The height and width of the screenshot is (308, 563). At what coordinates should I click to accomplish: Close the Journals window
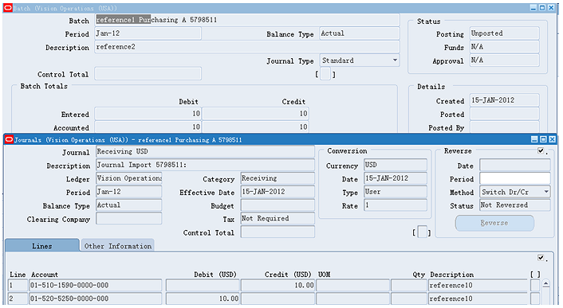[x=552, y=139]
